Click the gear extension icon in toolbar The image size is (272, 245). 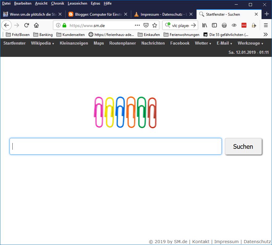[224, 25]
